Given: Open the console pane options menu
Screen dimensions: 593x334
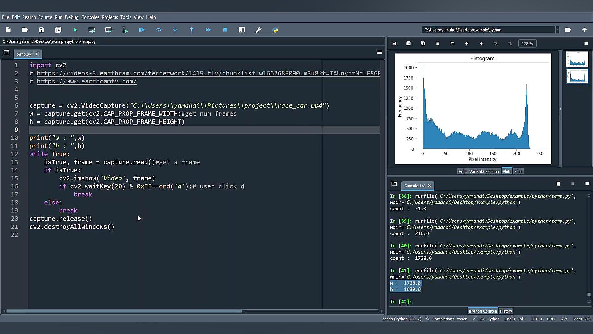Looking at the screenshot, I should 587,184.
